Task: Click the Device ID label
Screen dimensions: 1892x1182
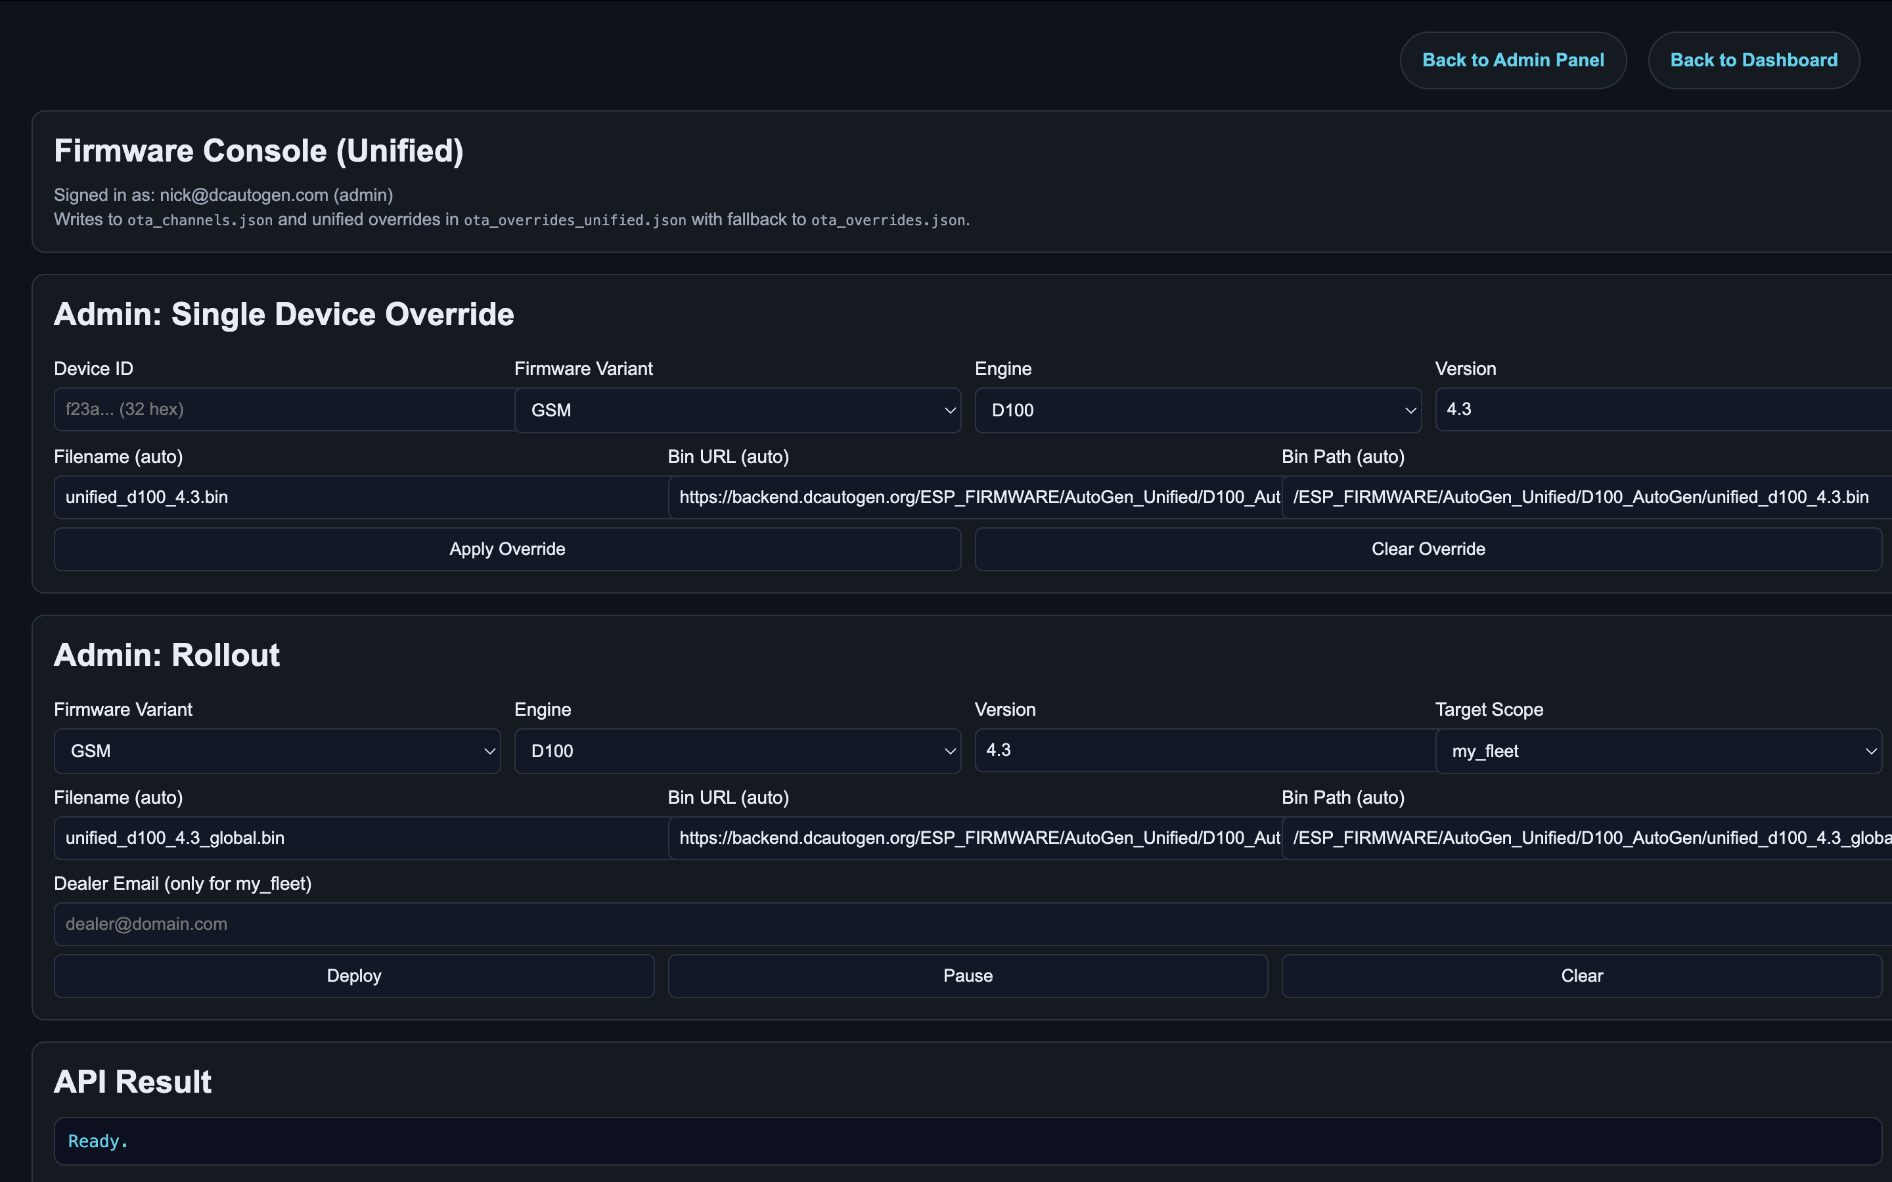Action: (x=94, y=369)
